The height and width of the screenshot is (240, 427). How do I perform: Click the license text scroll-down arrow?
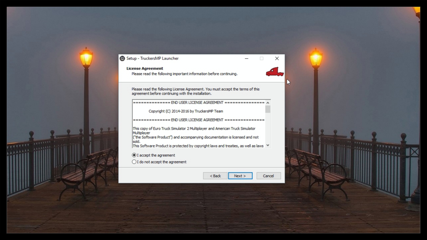click(x=268, y=145)
